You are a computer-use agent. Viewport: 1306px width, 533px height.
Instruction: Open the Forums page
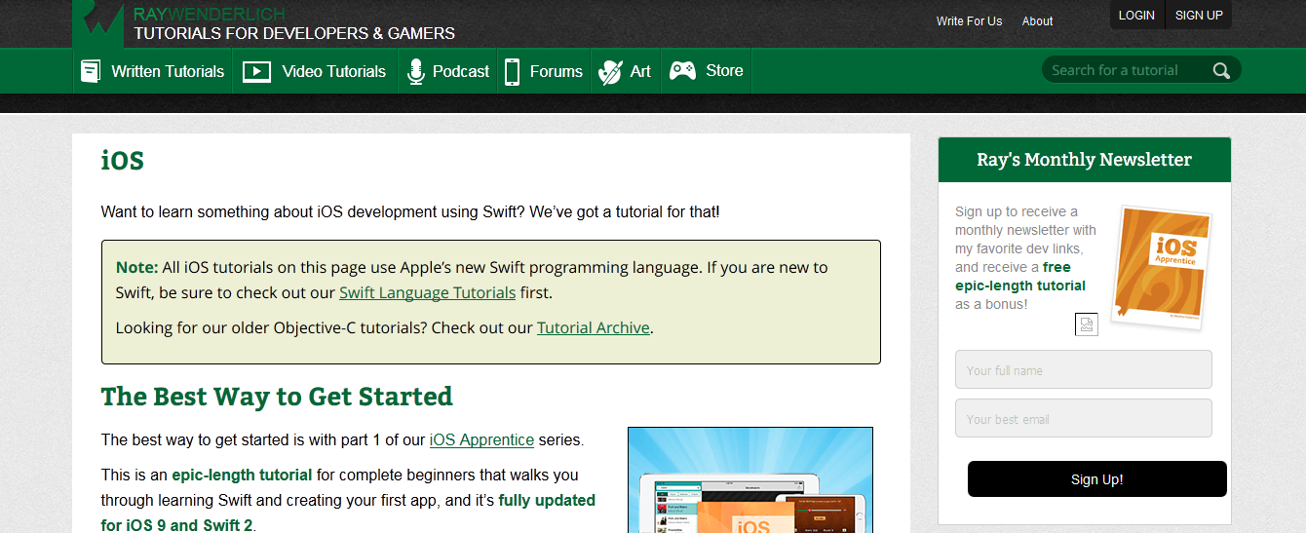click(544, 71)
